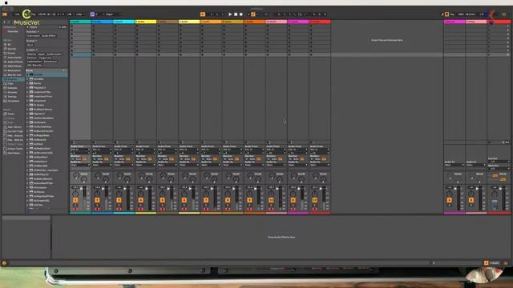Open track 10 Audio To Main dropdown
This screenshot has width=513, height=288.
click(x=276, y=165)
